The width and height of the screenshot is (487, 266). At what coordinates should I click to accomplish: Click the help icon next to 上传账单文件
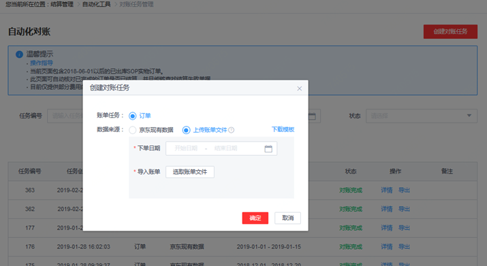231,130
